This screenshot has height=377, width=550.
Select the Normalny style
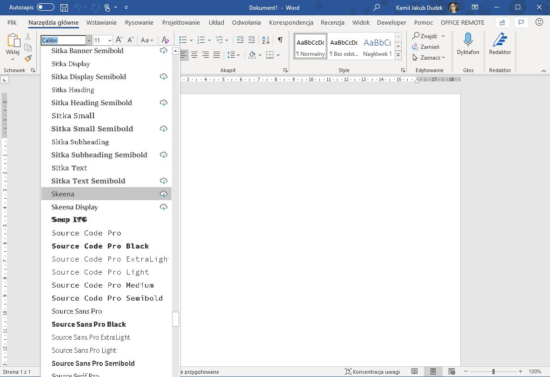[x=311, y=46]
